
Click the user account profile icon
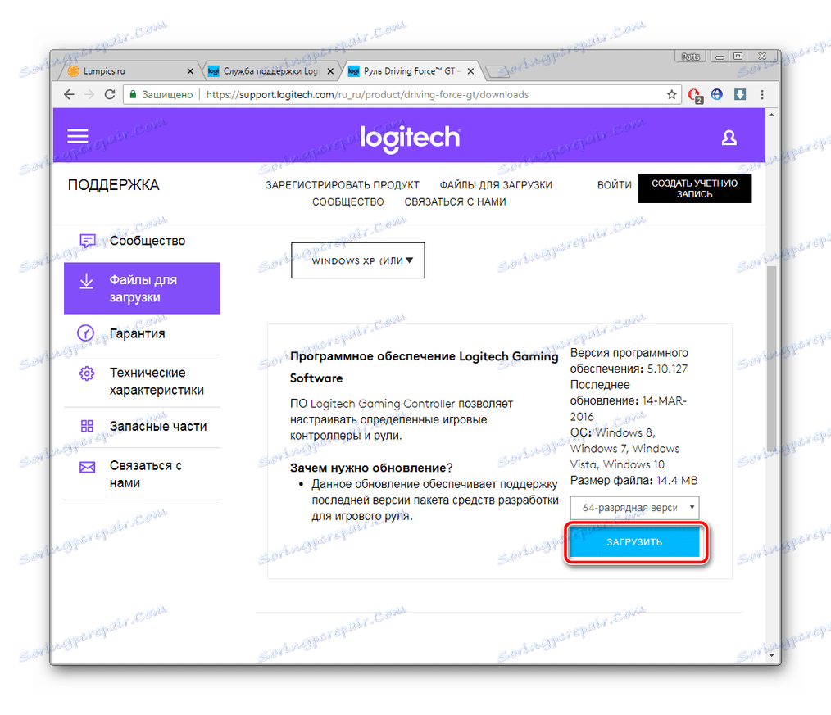[x=729, y=138]
